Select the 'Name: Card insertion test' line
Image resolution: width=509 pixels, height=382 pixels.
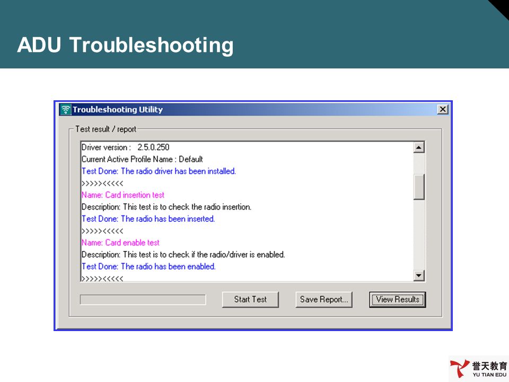[x=122, y=195]
